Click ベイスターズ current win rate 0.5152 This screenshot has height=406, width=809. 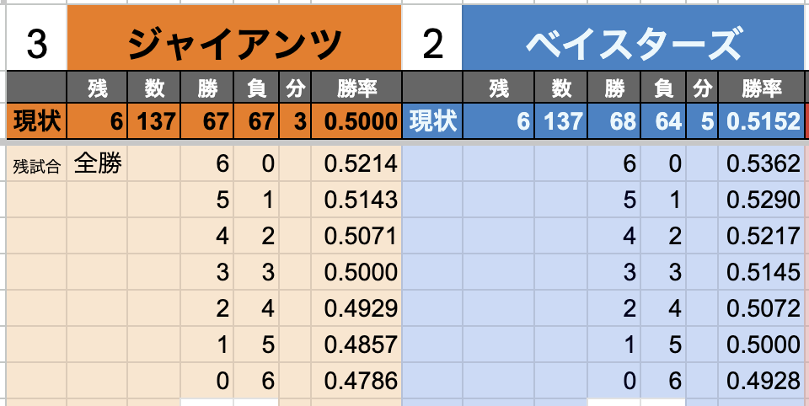pyautogui.click(x=761, y=122)
